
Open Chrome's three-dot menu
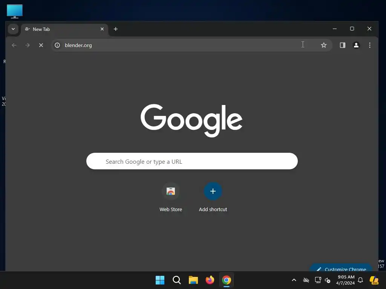click(x=369, y=45)
